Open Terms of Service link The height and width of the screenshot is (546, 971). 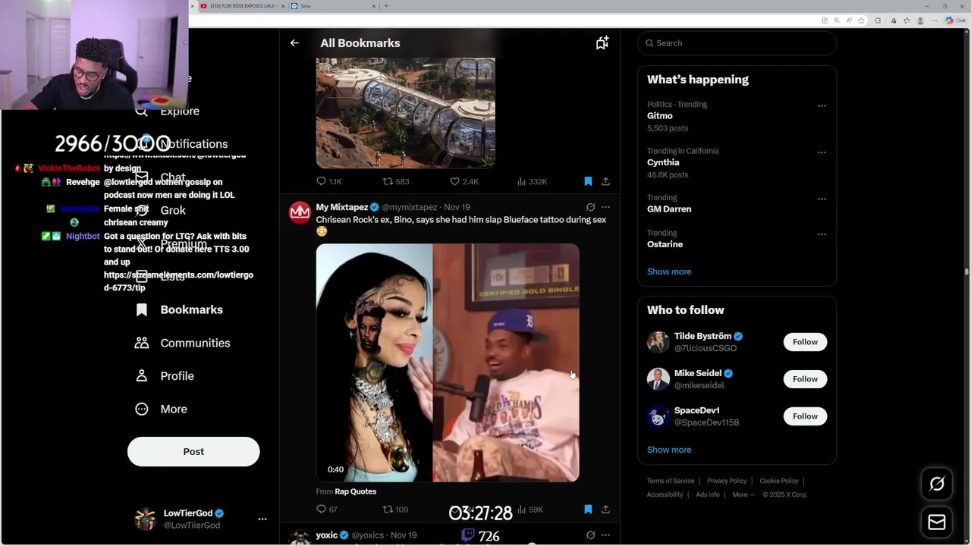point(671,481)
